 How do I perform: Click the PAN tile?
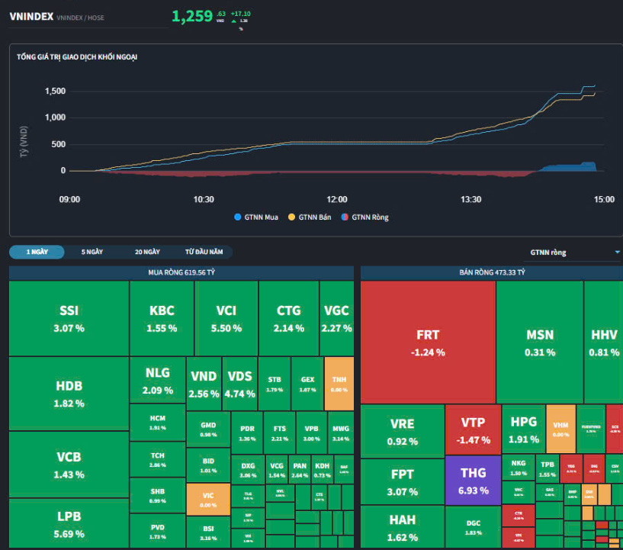[300, 470]
